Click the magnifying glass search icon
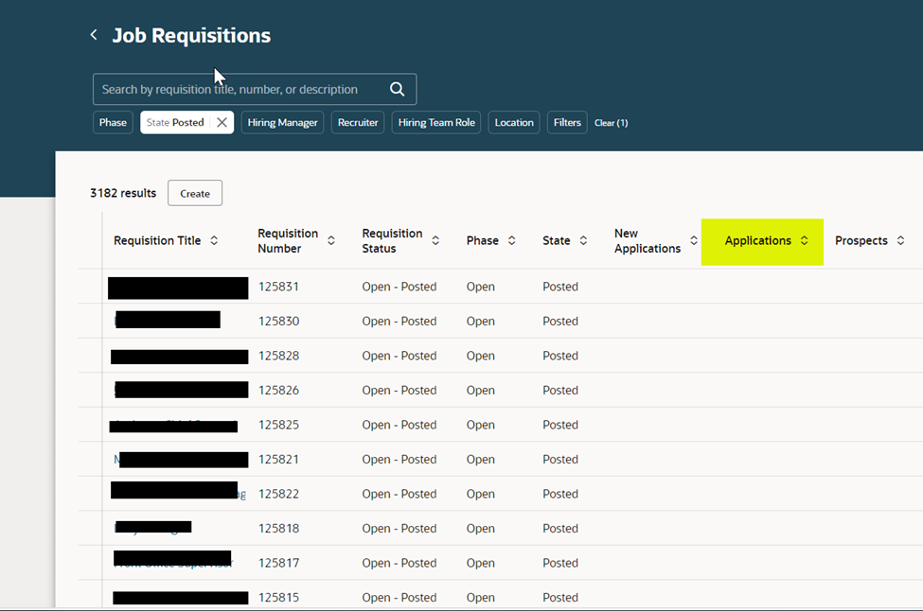This screenshot has width=923, height=611. pos(398,89)
